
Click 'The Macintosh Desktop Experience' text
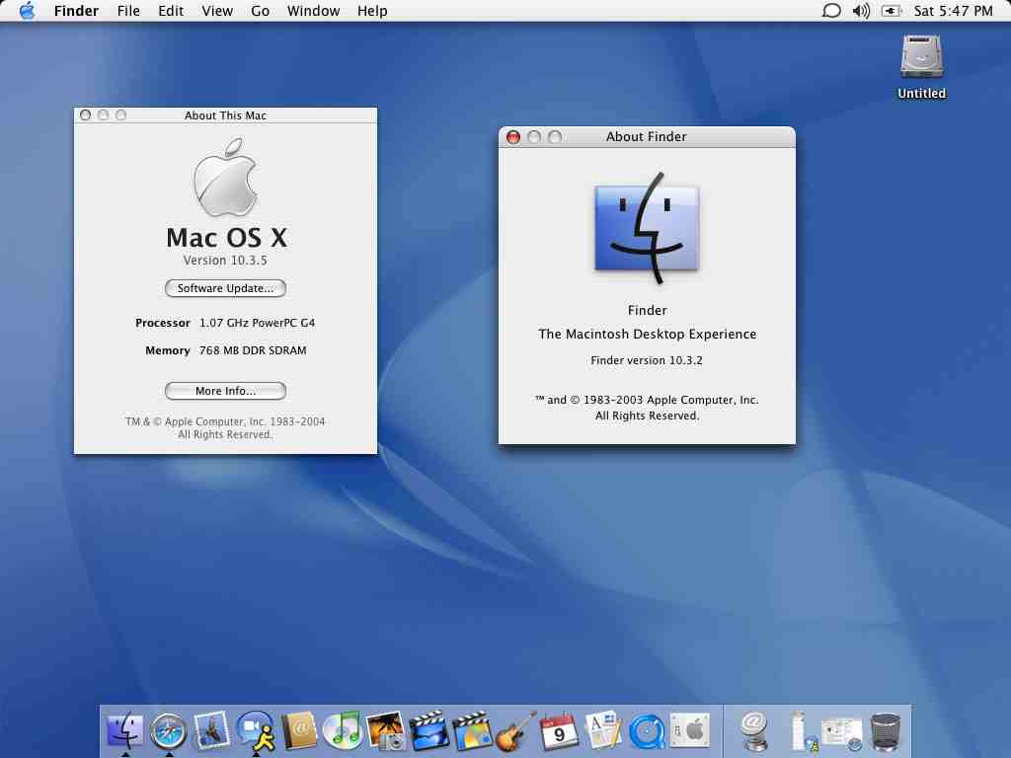(648, 334)
